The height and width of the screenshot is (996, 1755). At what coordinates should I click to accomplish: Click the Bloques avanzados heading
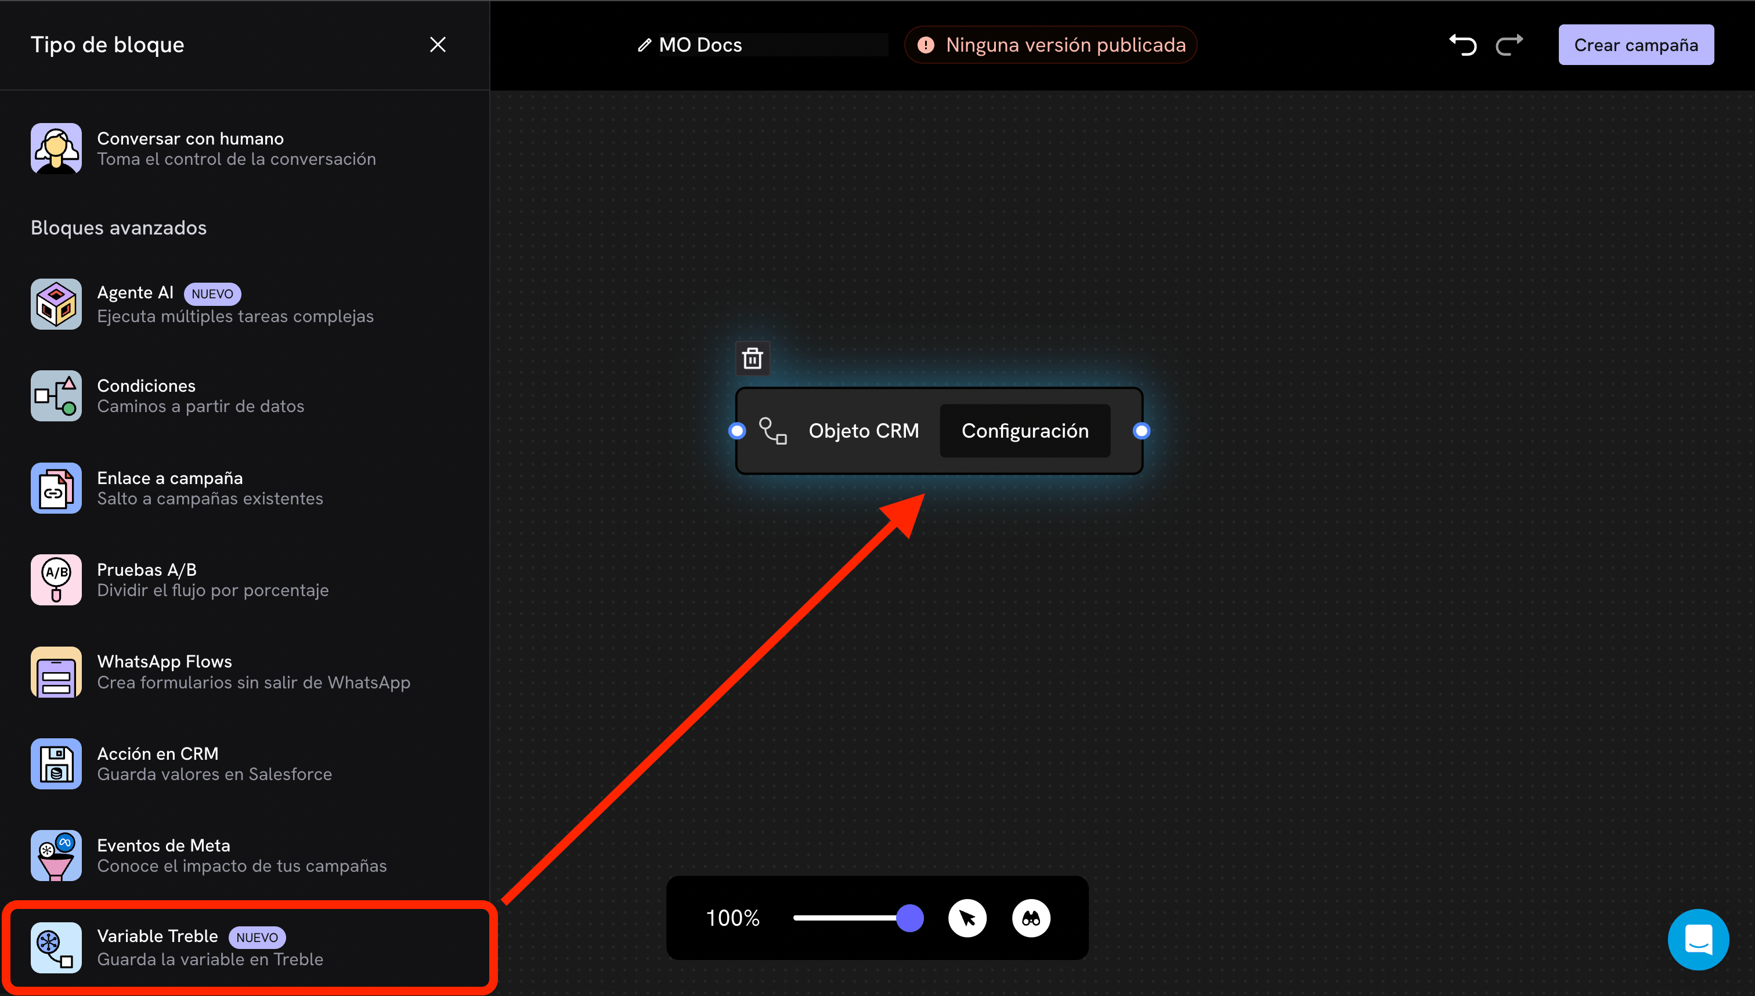118,228
